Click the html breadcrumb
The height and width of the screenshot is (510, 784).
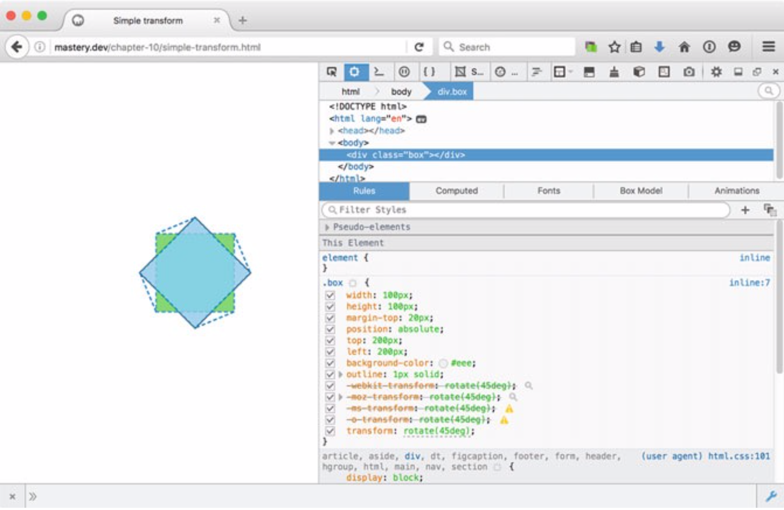(x=351, y=91)
